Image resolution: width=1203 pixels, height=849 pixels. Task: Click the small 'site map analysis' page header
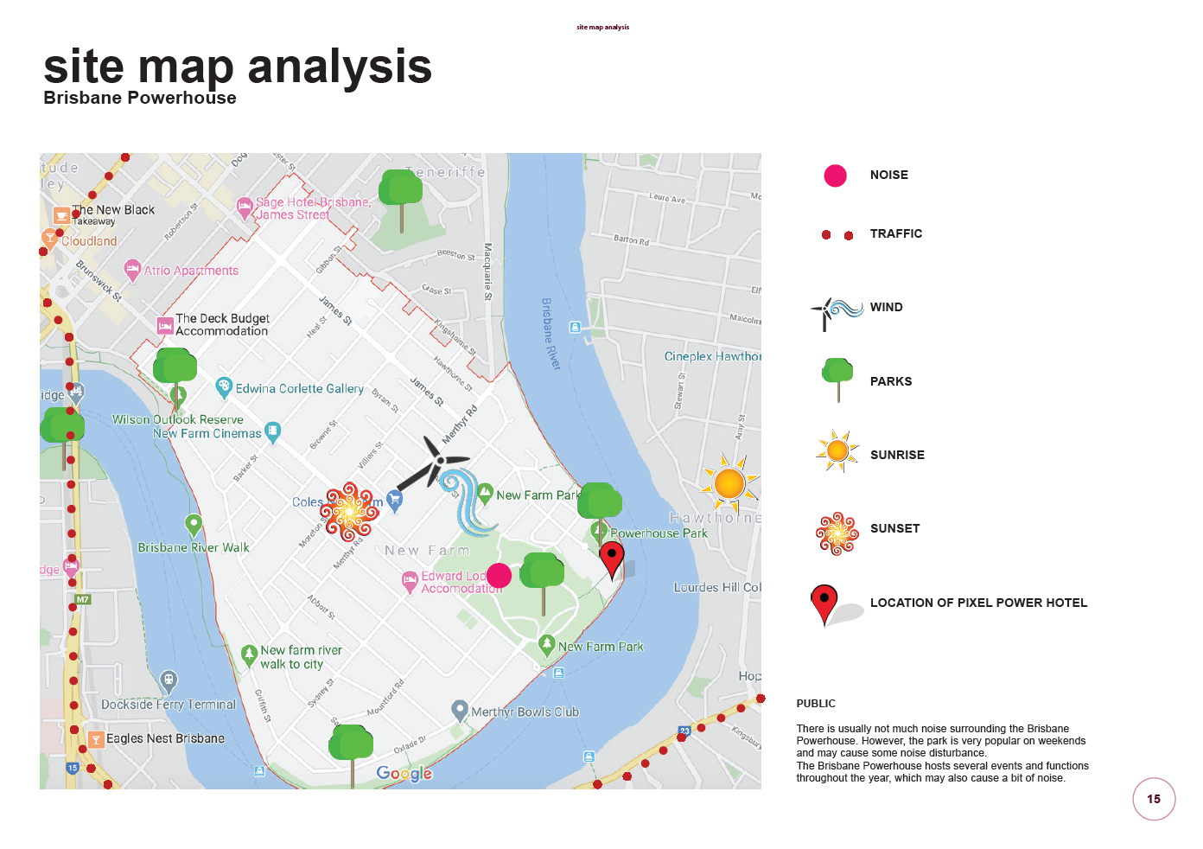point(603,28)
